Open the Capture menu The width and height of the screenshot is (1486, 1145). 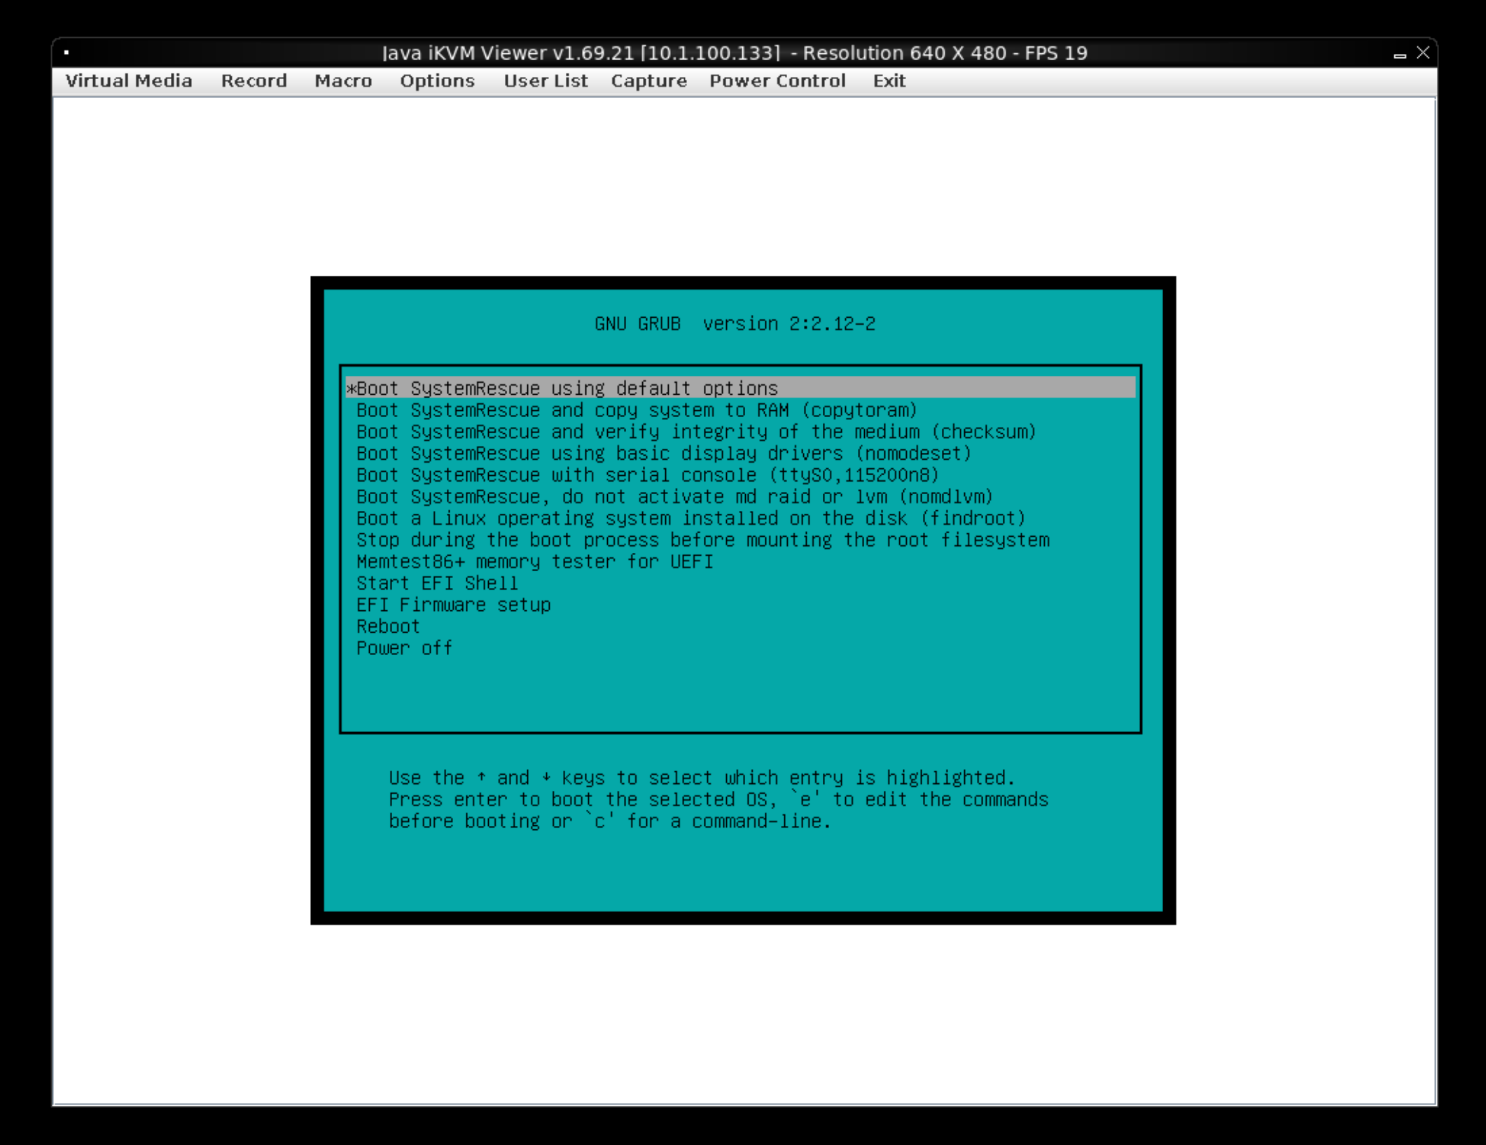coord(649,81)
